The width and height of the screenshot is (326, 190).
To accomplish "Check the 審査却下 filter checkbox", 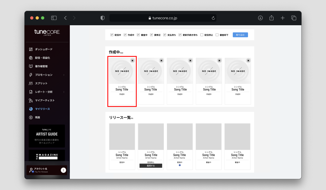I will coord(217,35).
